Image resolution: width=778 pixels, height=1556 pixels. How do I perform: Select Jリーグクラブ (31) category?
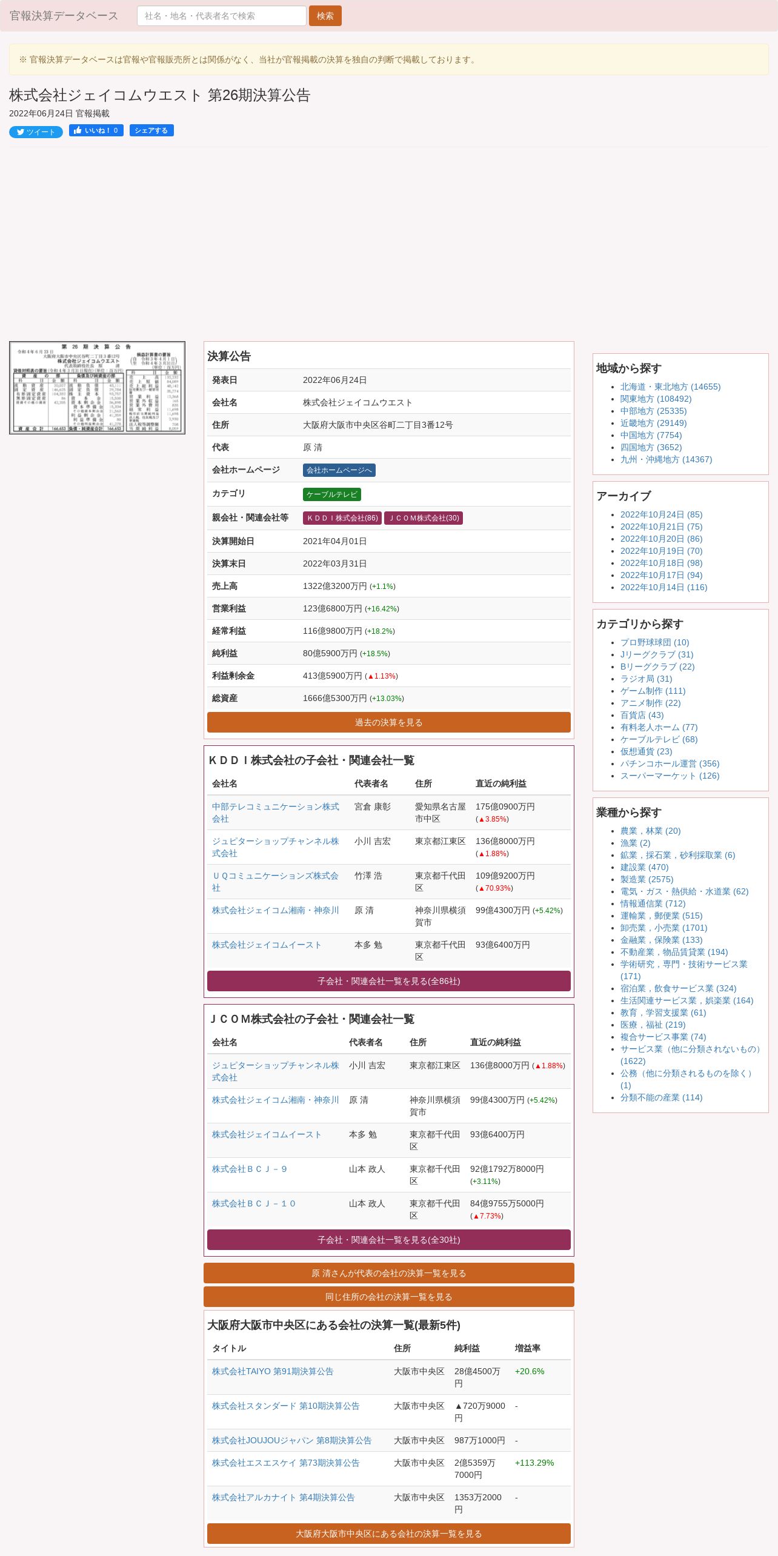(x=657, y=654)
